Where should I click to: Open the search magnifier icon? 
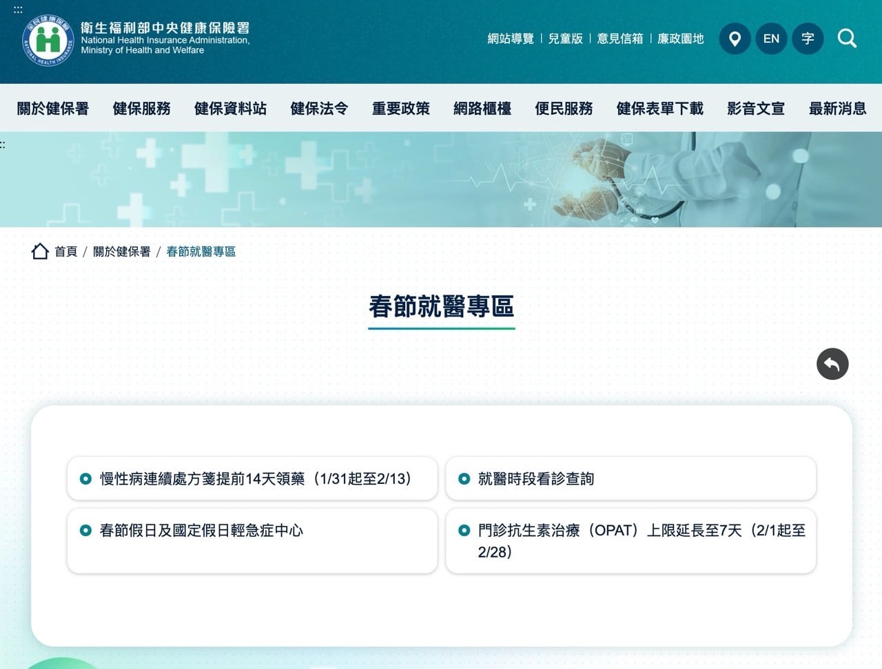pyautogui.click(x=847, y=39)
